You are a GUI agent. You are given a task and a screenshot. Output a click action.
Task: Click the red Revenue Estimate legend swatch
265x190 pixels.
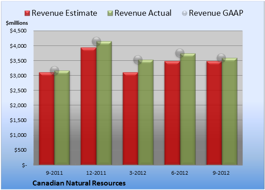click(x=27, y=14)
